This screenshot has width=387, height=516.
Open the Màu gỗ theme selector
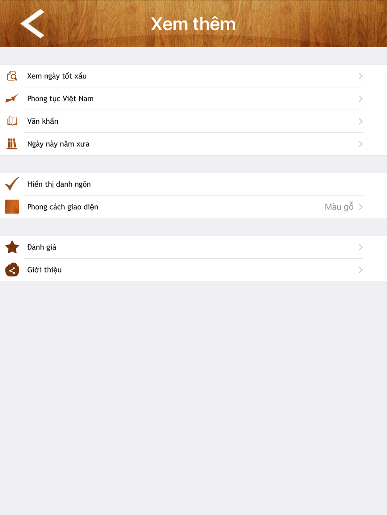339,207
